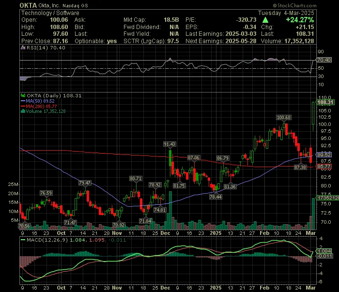Click the 80.71 high price label
The height and width of the screenshot is (292, 339).
click(136, 179)
